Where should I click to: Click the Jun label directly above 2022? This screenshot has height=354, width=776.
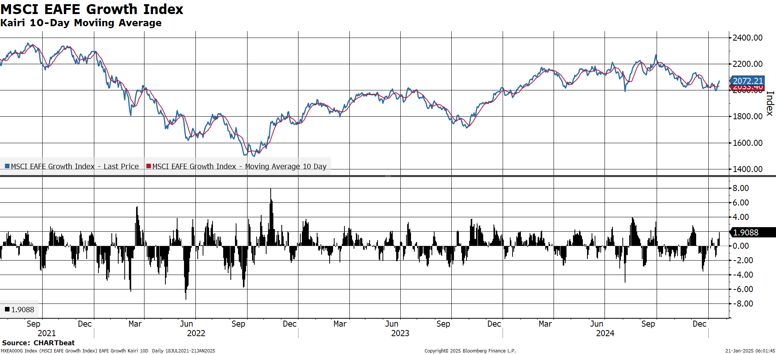click(x=186, y=324)
